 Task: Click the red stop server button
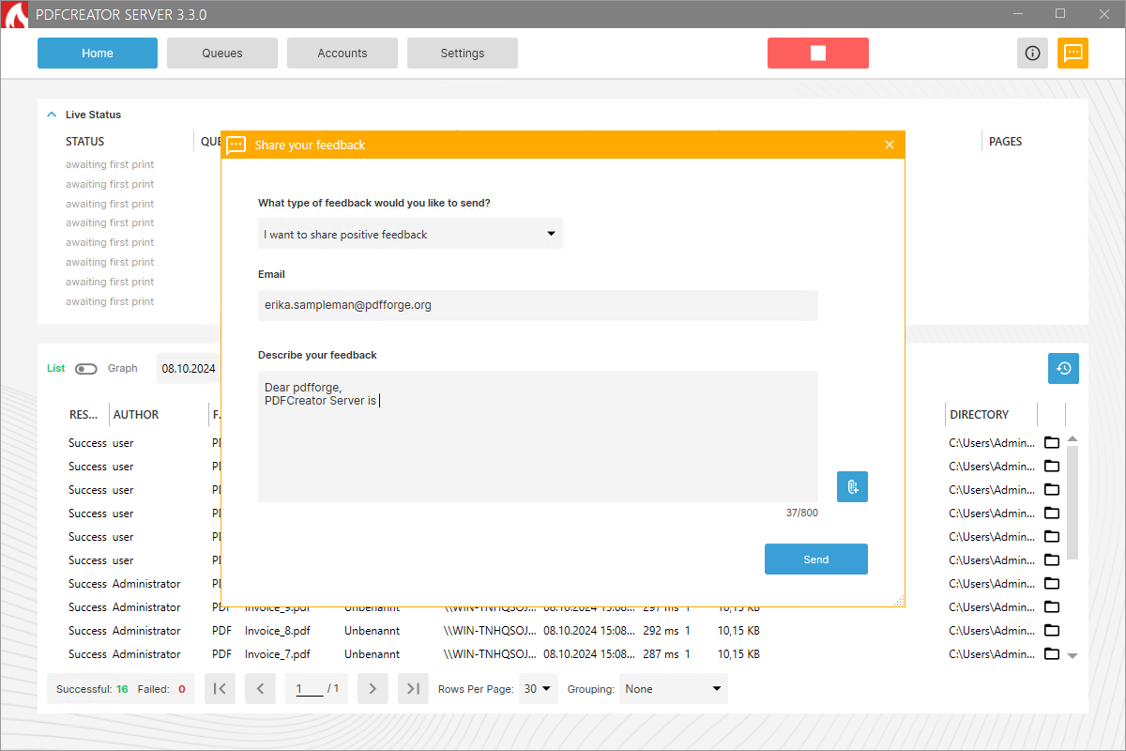pyautogui.click(x=817, y=54)
